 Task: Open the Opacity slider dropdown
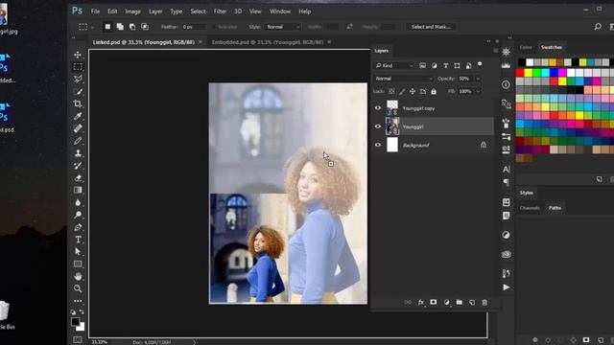pyautogui.click(x=478, y=79)
